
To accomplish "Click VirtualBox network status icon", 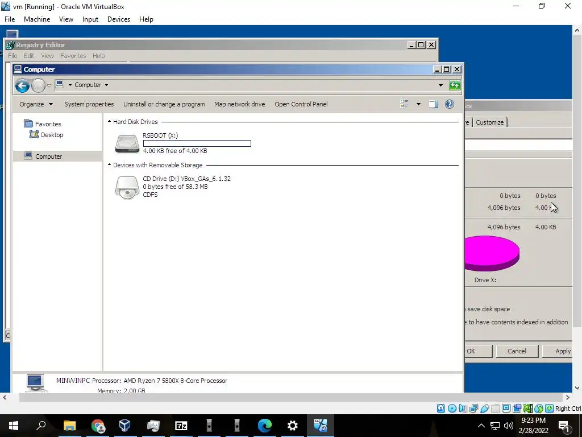I will coord(473,409).
